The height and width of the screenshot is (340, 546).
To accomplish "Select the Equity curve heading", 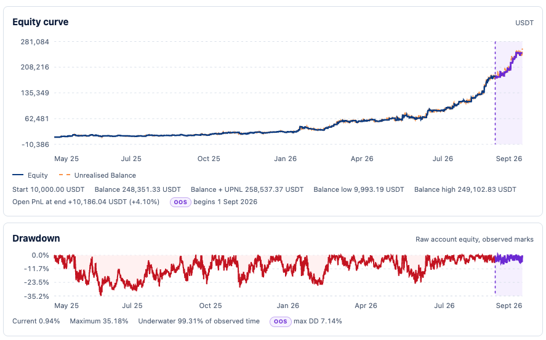I will click(41, 22).
